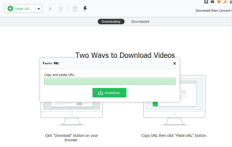Click the left monitor browser illustration
Viewport: 232px width, 147px height.
[x=71, y=111]
